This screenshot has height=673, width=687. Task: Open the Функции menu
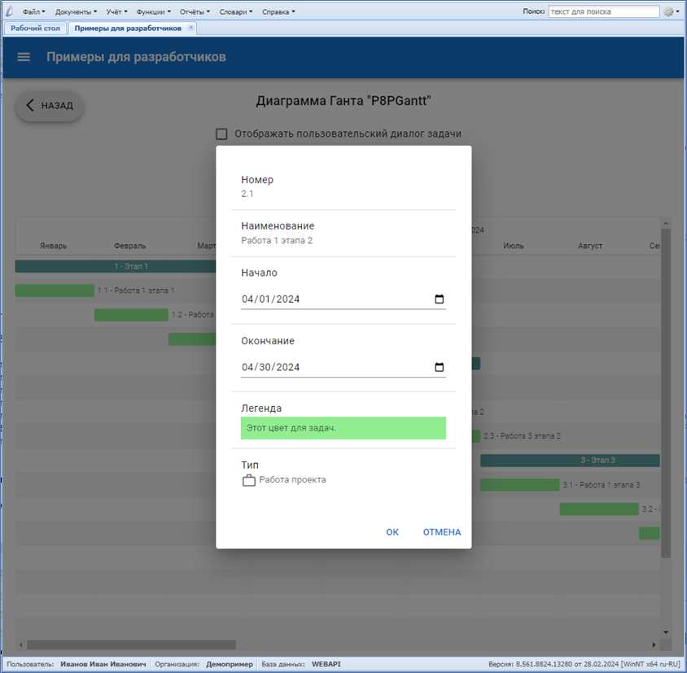(x=153, y=12)
